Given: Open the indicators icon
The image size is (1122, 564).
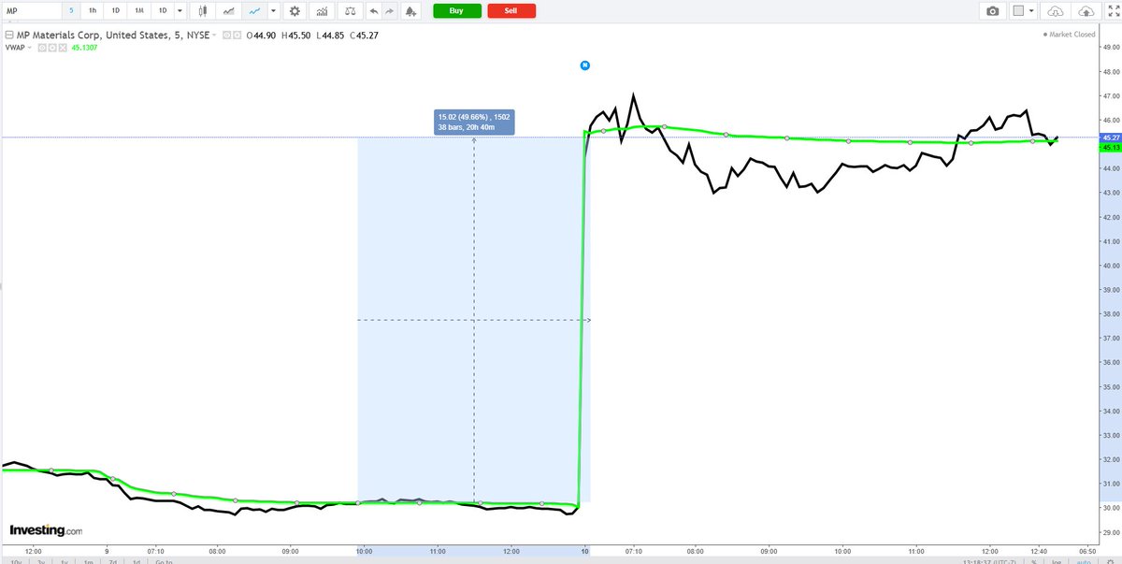Looking at the screenshot, I should 322,11.
